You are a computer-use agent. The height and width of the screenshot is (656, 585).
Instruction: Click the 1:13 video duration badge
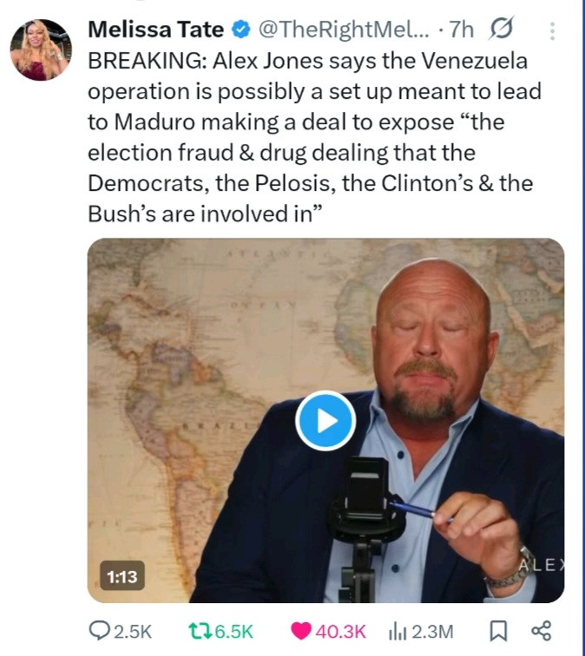(123, 575)
